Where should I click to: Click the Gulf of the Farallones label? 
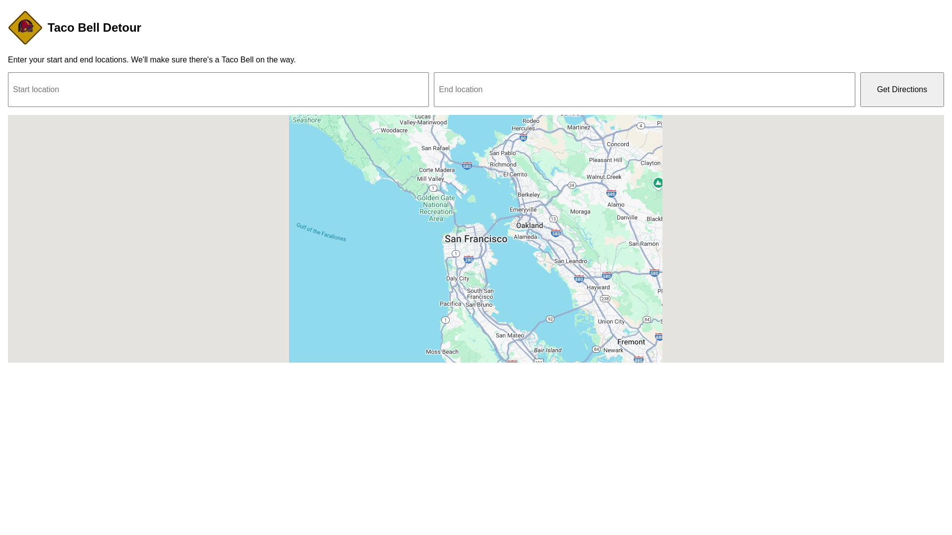[321, 232]
